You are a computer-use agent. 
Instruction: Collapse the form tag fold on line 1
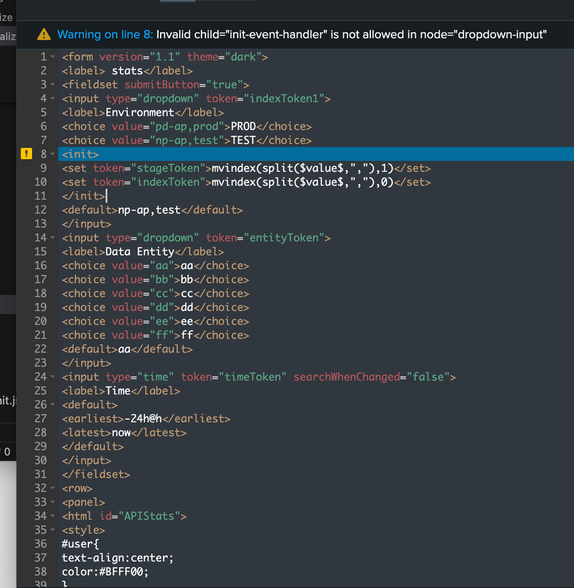tap(52, 57)
